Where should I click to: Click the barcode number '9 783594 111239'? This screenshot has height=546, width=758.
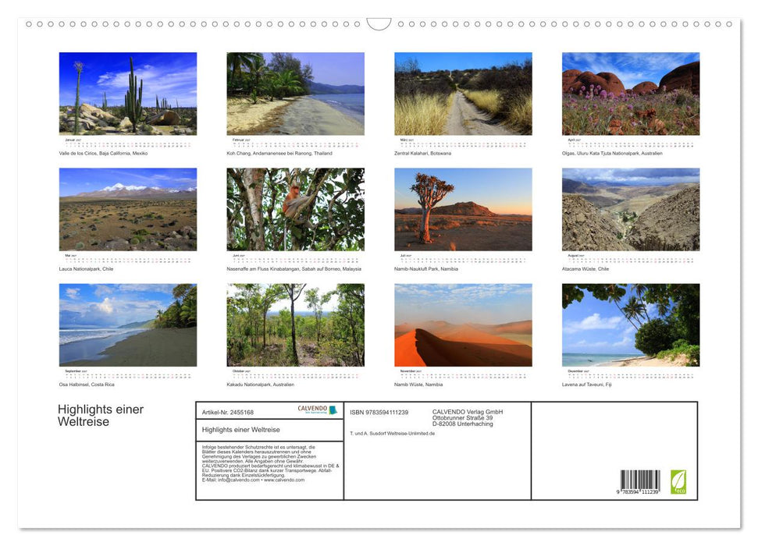click(x=638, y=492)
